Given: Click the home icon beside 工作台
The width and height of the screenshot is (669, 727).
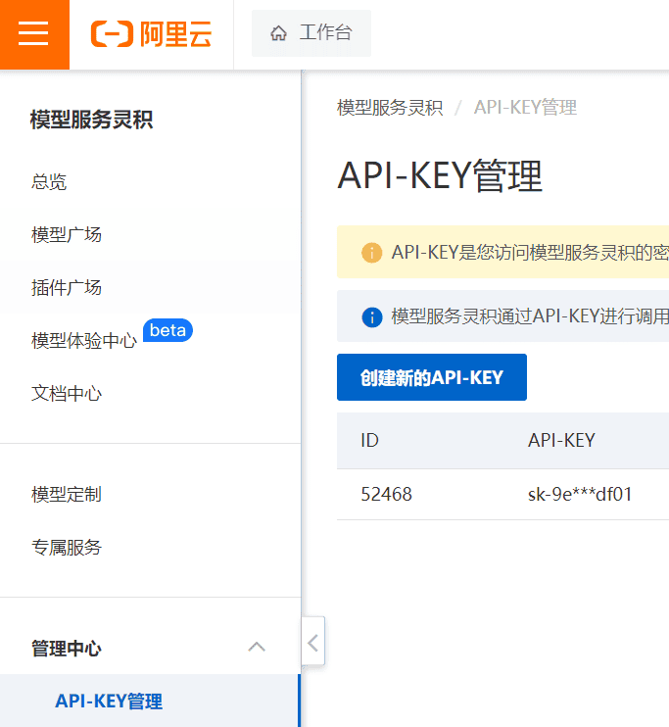Looking at the screenshot, I should click(278, 33).
